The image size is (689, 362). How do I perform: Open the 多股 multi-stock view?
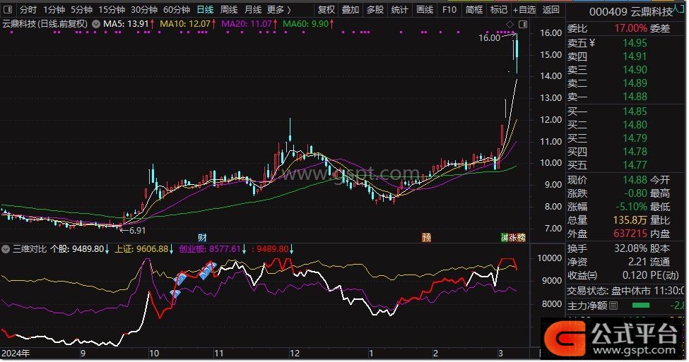click(375, 10)
